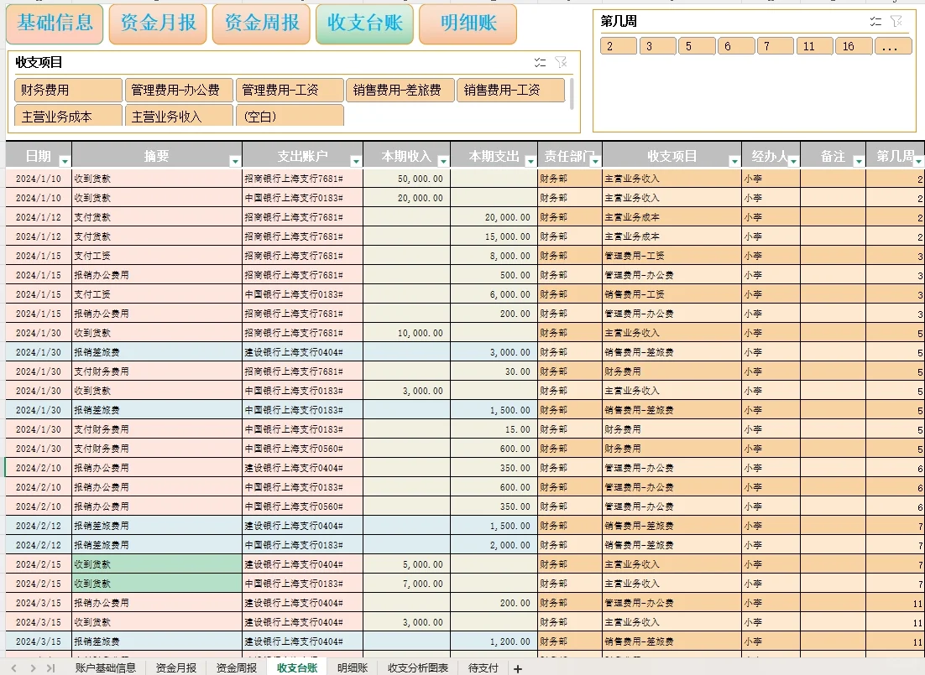The image size is (925, 675).
Task: Filter by 财务费用 in the slicer
Action: pyautogui.click(x=69, y=91)
